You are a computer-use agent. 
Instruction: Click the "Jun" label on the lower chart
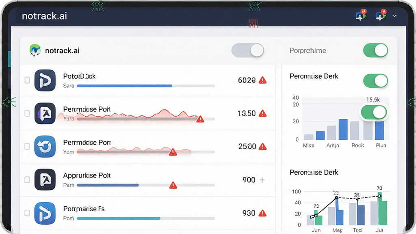tap(316, 230)
